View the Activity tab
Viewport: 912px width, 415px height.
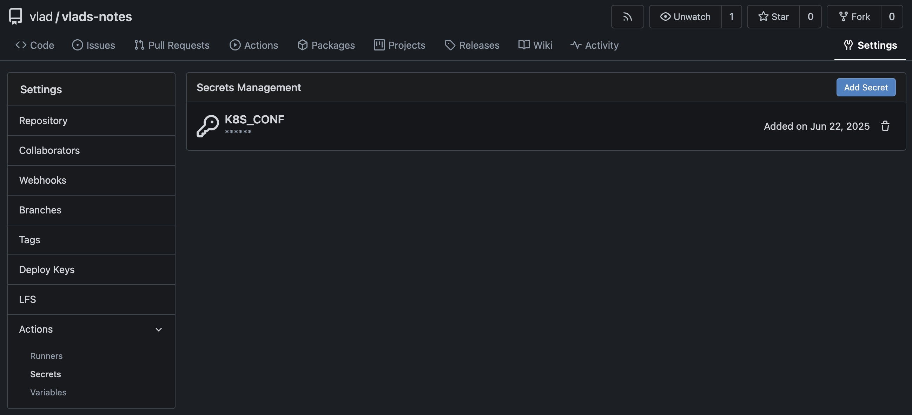point(594,45)
